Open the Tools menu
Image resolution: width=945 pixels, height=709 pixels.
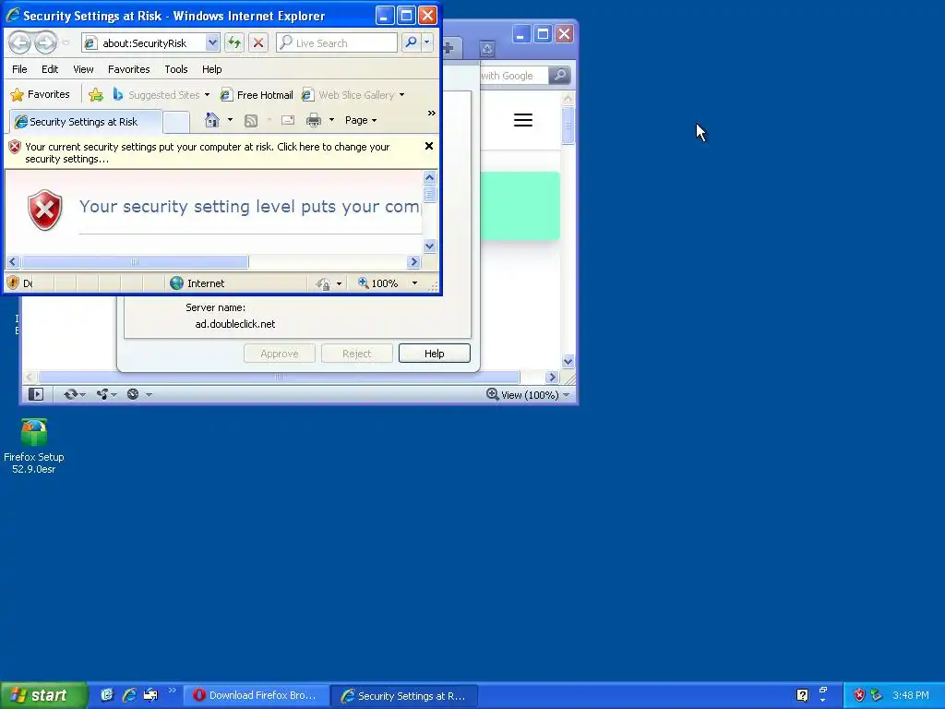pos(176,69)
